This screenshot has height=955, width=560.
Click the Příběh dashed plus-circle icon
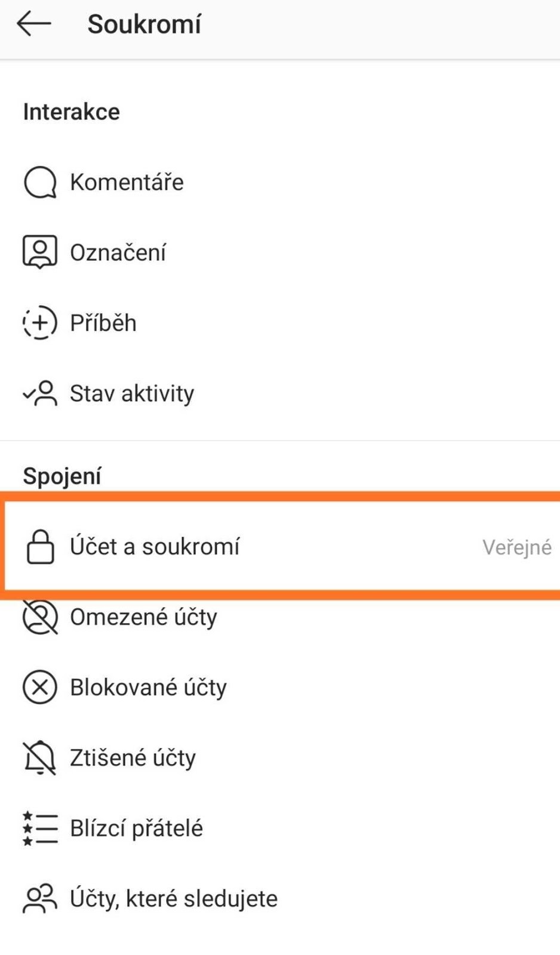tap(40, 323)
